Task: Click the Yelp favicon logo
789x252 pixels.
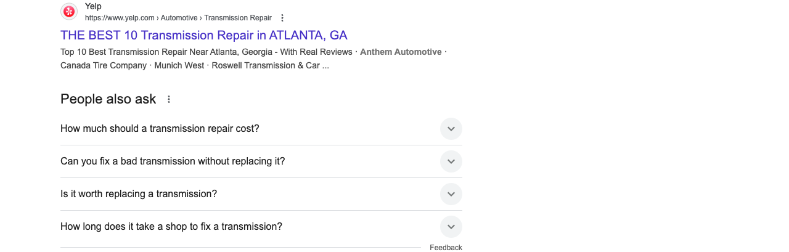Action: pos(69,12)
